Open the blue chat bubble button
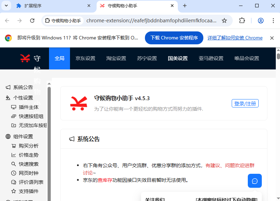Image resolution: width=280 pixels, height=201 pixels. tap(255, 181)
